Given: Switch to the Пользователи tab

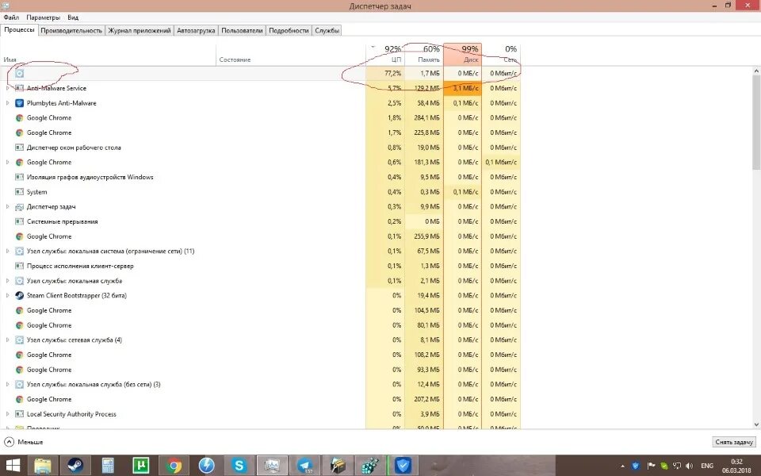Looking at the screenshot, I should point(242,30).
